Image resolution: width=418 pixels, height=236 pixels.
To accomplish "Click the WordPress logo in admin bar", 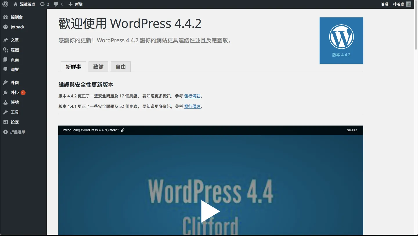I will pos(5,4).
